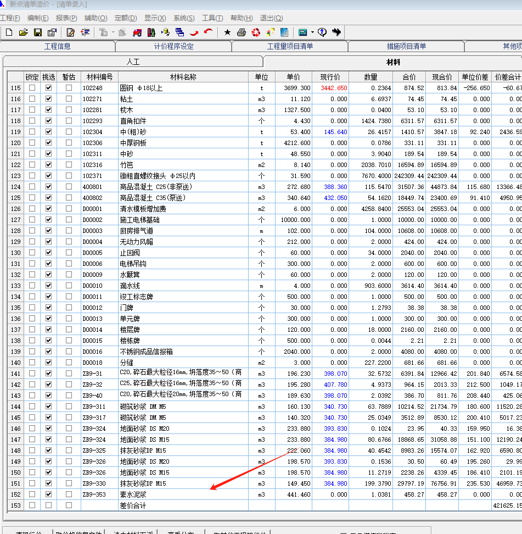The height and width of the screenshot is (534, 522).
Task: Click the greyed hierarchy icon in toolbar
Action: click(103, 32)
